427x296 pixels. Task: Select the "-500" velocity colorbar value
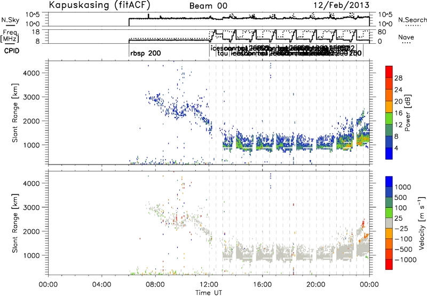(x=404, y=250)
